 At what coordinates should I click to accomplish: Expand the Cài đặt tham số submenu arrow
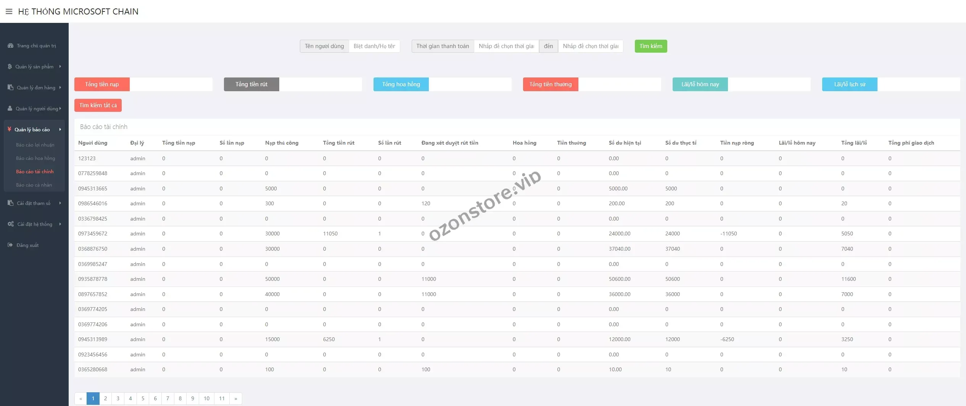[x=60, y=203]
